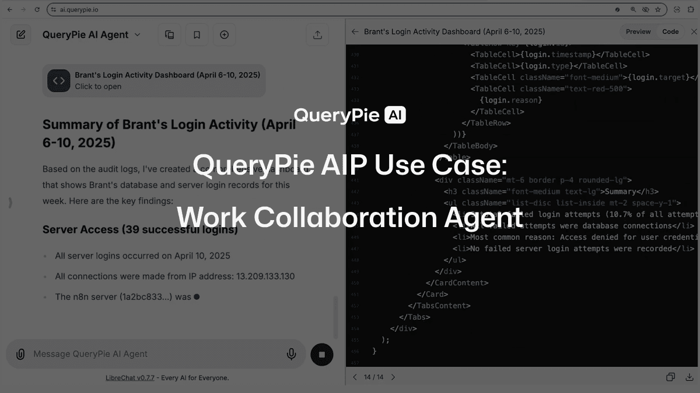700x393 pixels.
Task: Start a new chat with the pencil icon
Action: pos(20,35)
